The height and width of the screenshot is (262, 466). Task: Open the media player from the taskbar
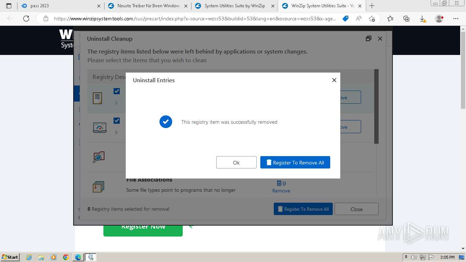click(54, 257)
